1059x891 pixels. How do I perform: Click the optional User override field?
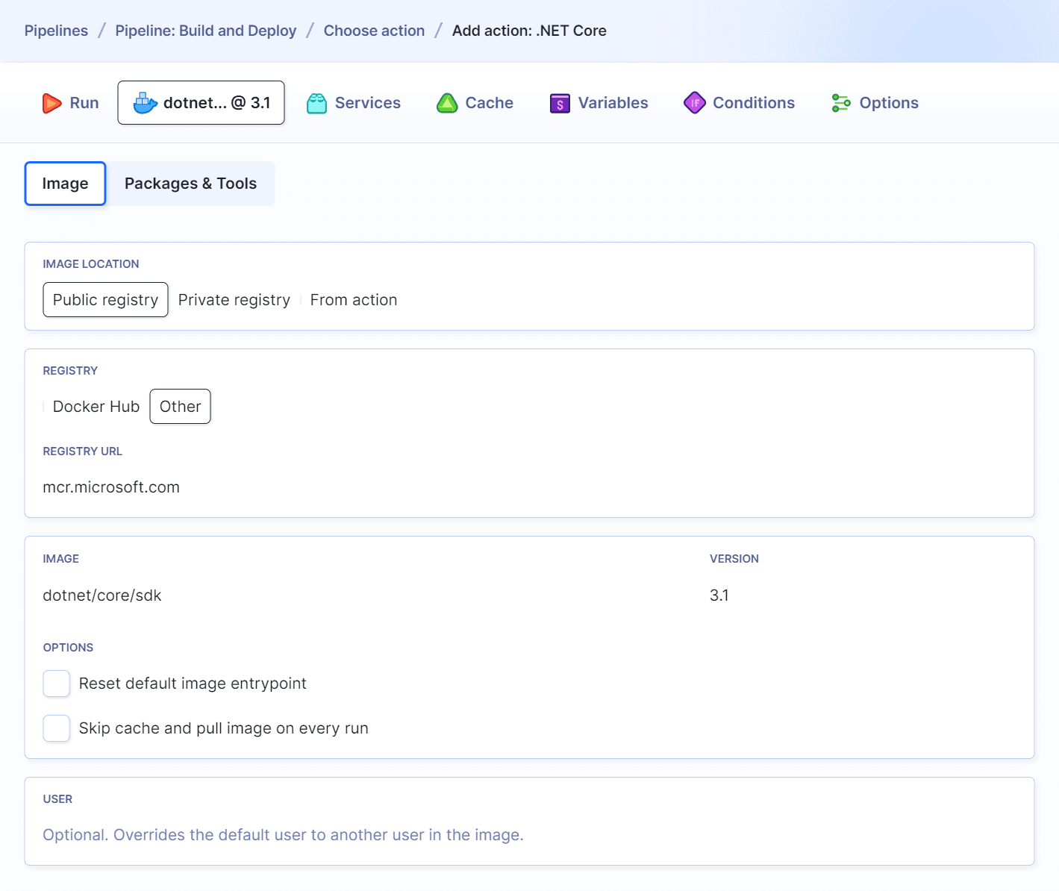pos(283,834)
